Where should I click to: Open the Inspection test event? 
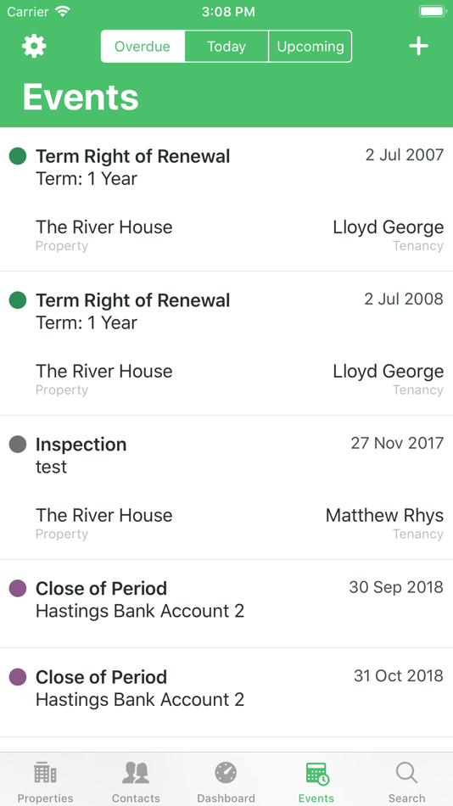click(226, 487)
